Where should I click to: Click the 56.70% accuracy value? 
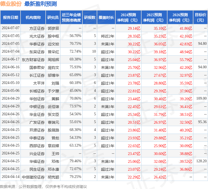pos(75,36)
